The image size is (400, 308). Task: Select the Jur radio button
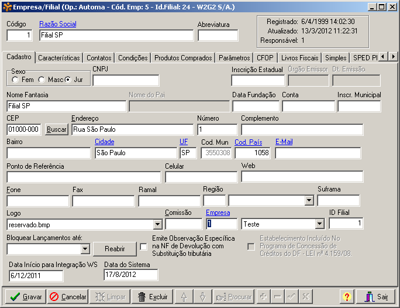click(68, 80)
